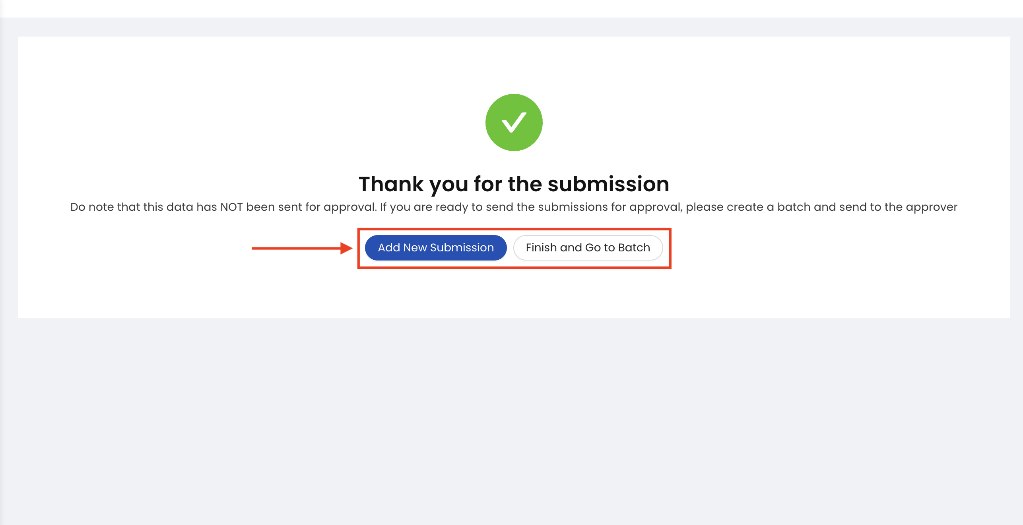Click the word NOT in the notice

point(231,207)
